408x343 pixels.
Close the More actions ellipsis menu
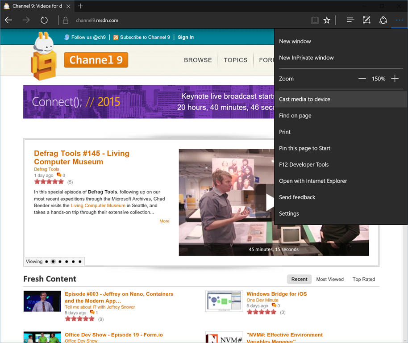pyautogui.click(x=400, y=20)
